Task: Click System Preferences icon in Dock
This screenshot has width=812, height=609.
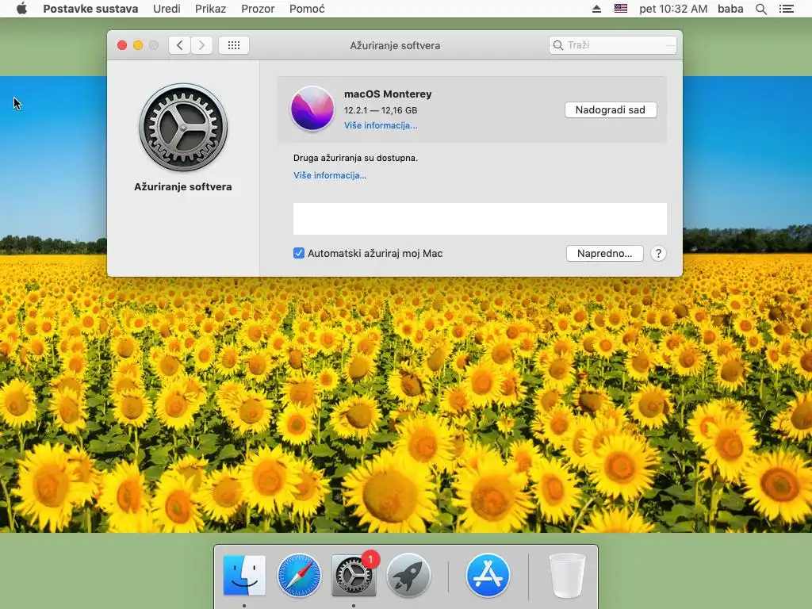Action: [354, 575]
